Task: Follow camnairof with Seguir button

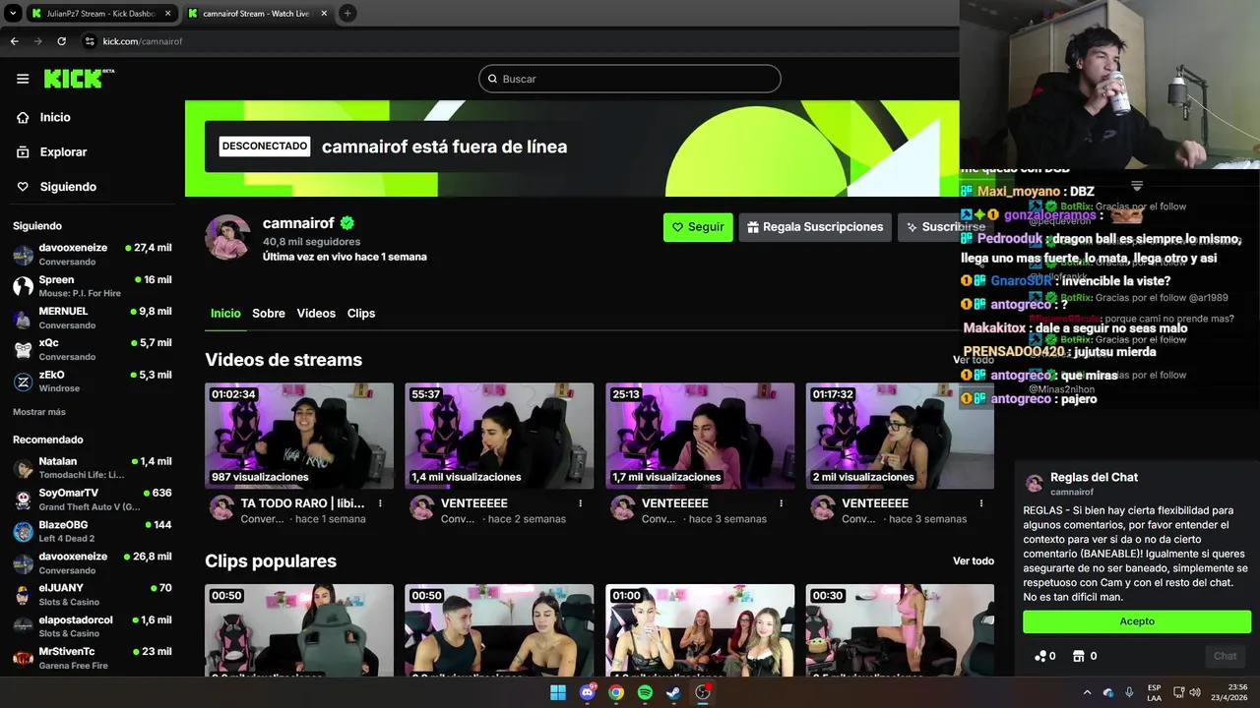Action: tap(698, 227)
